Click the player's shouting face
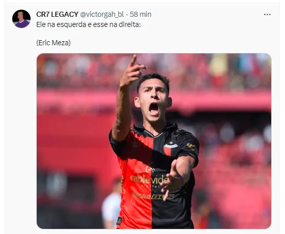The width and height of the screenshot is (285, 234). (x=153, y=100)
